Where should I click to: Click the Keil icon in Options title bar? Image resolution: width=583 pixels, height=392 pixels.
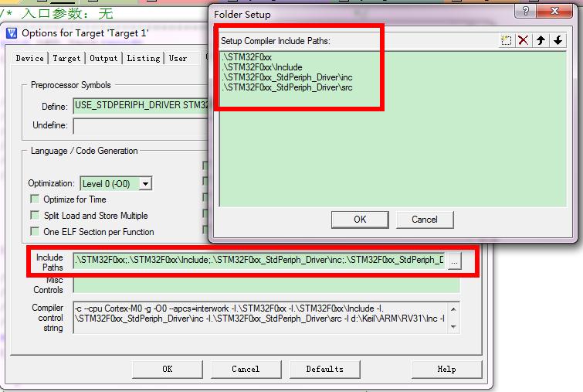pyautogui.click(x=12, y=33)
